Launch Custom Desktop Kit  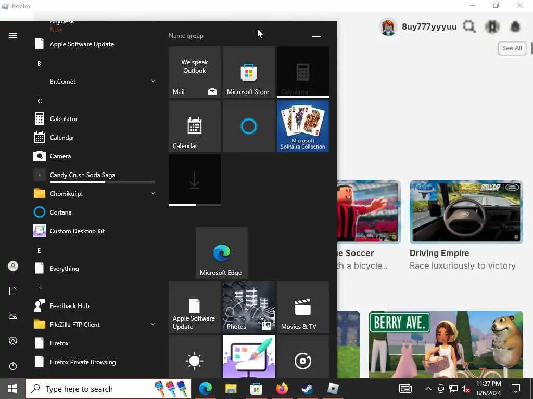point(95,231)
